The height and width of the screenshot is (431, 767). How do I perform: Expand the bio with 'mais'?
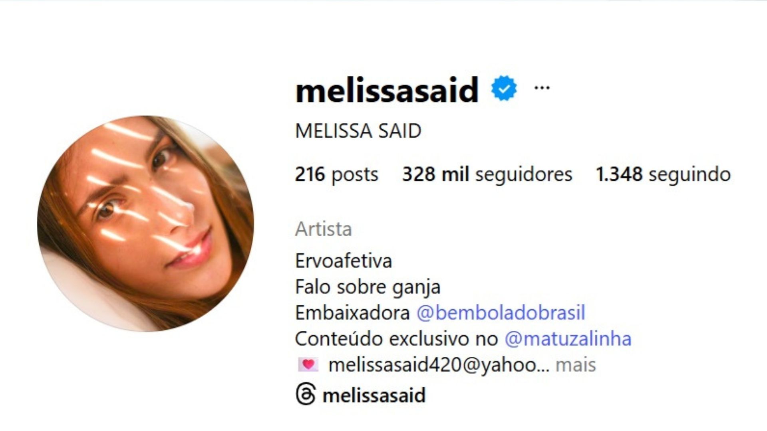tap(576, 365)
